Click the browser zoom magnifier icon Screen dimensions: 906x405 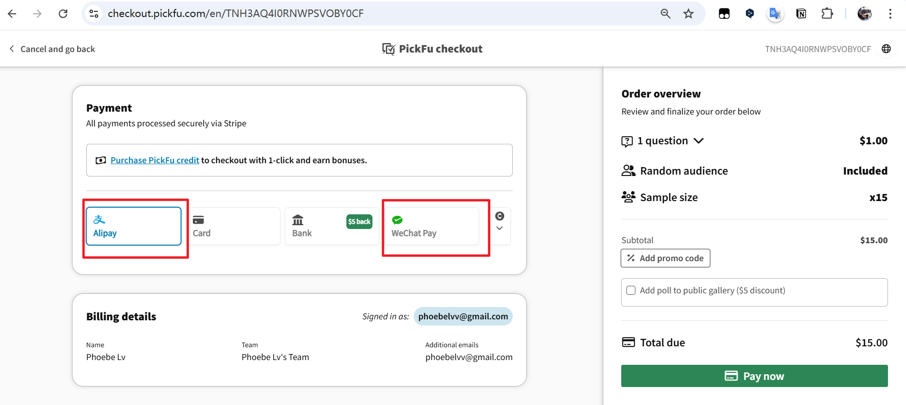click(666, 14)
